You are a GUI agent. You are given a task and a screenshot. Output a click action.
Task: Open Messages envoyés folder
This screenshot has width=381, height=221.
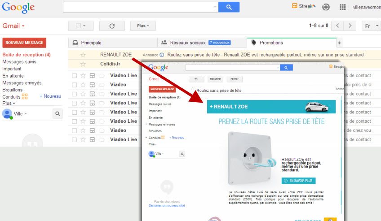click(22, 83)
